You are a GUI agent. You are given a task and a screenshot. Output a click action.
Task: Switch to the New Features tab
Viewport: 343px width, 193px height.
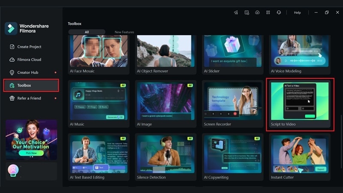pyautogui.click(x=124, y=32)
